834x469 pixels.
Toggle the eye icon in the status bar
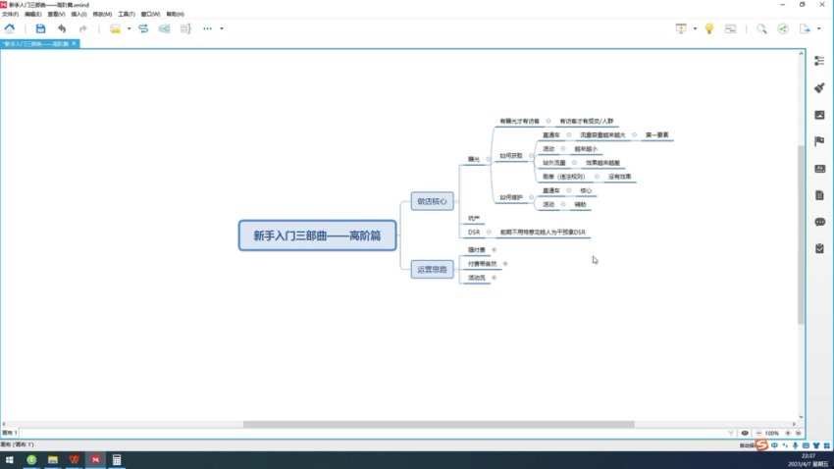745,433
